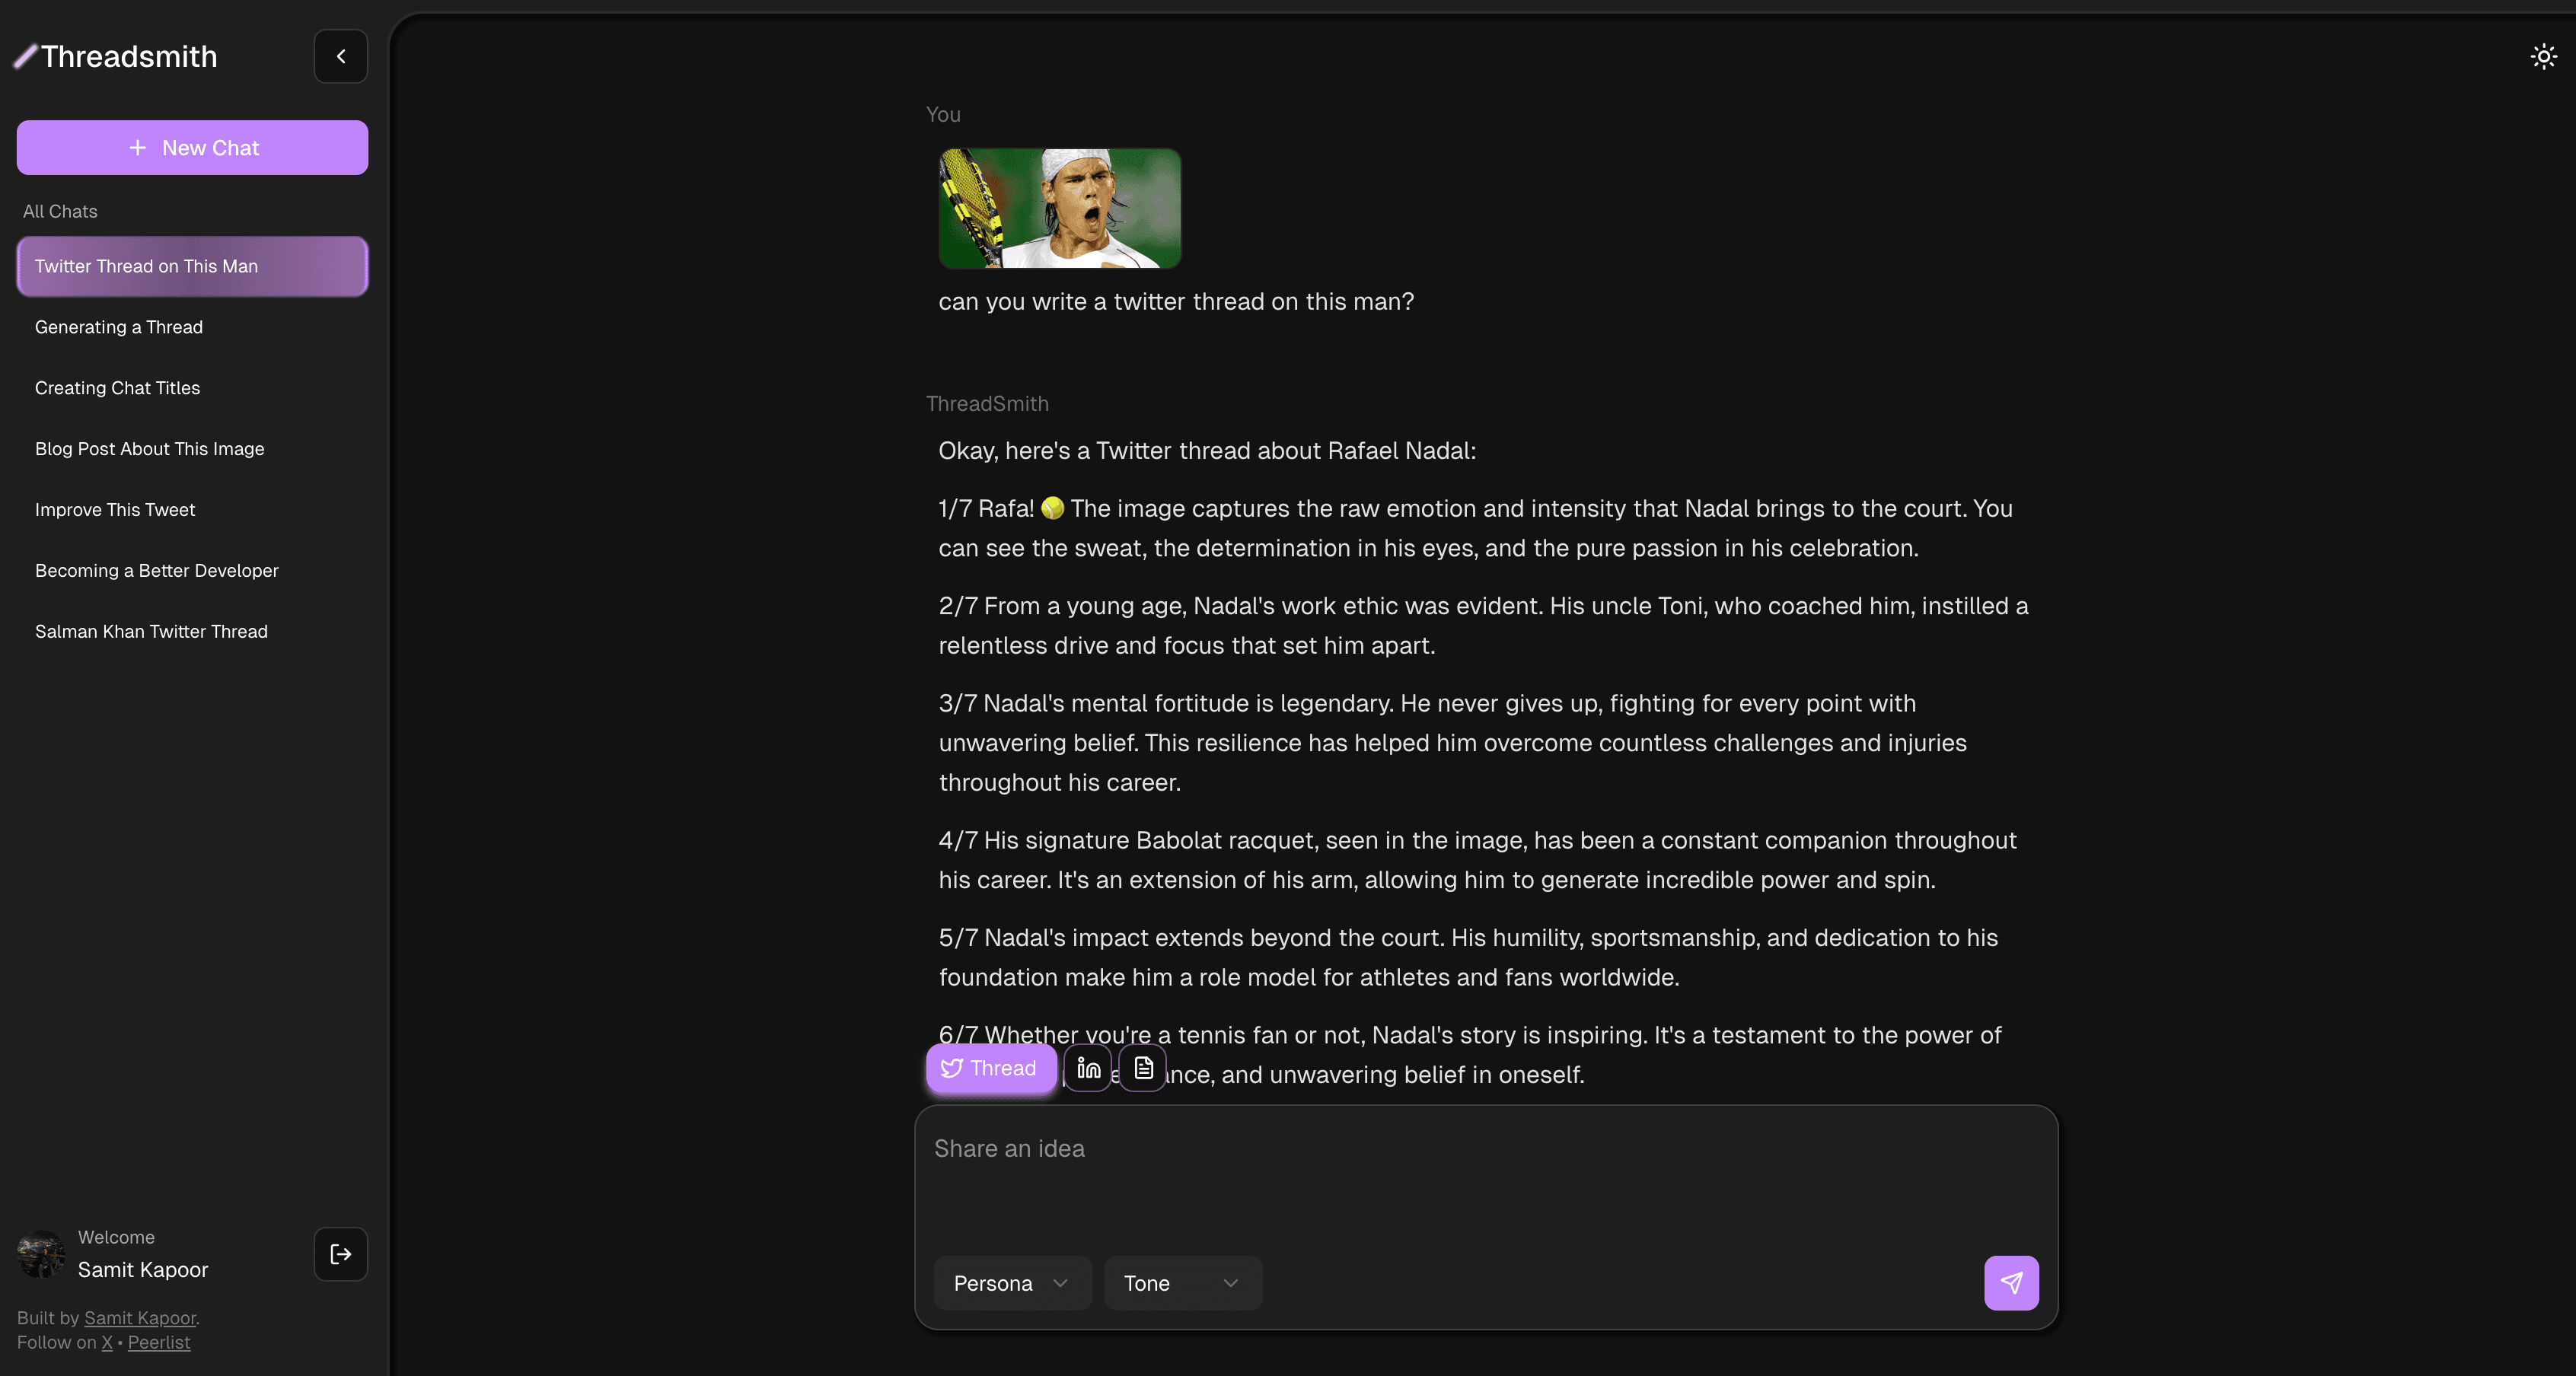Open the Becoming a Better Developer chat
The image size is (2576, 1376).
(x=192, y=570)
